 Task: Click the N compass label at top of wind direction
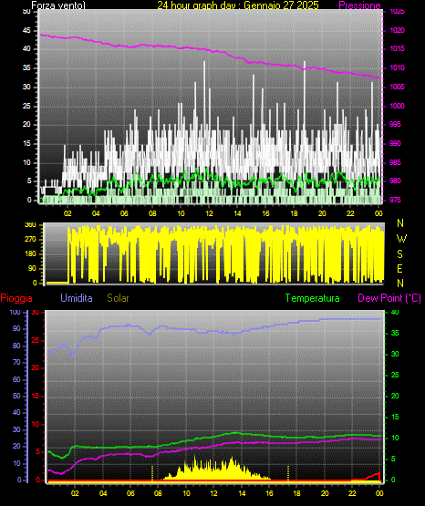[x=400, y=223]
